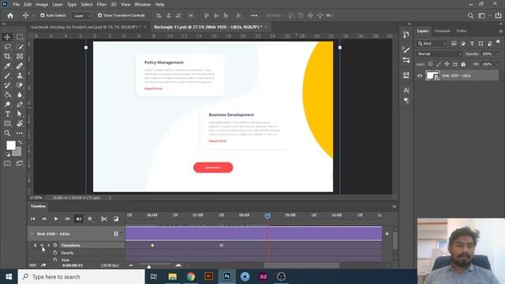Select the Rectangle shape tool
This screenshot has height=284, width=505.
point(7,124)
